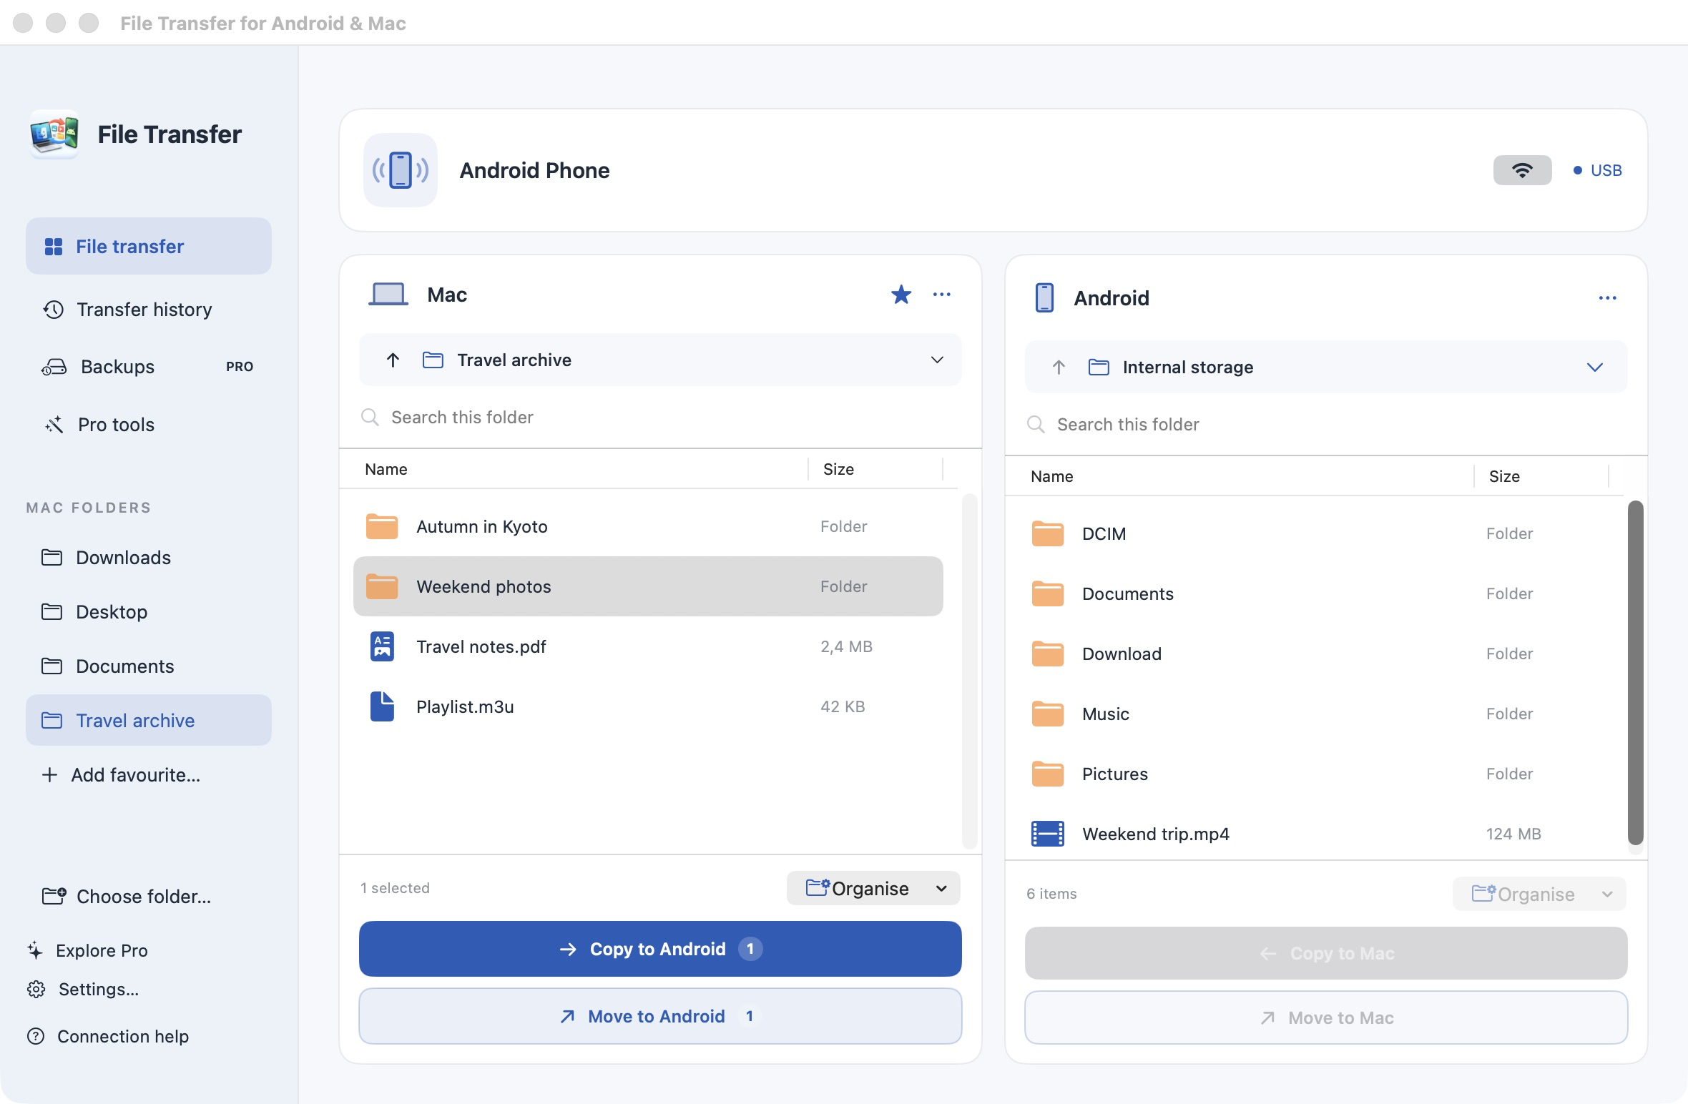Select the Weekend photos folder row

(648, 586)
